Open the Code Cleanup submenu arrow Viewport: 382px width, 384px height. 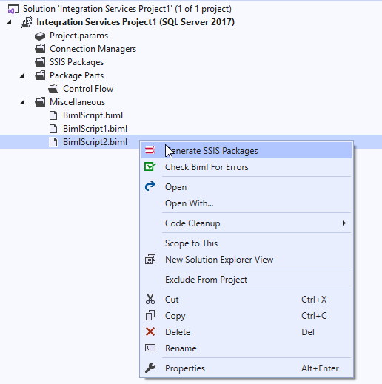344,223
